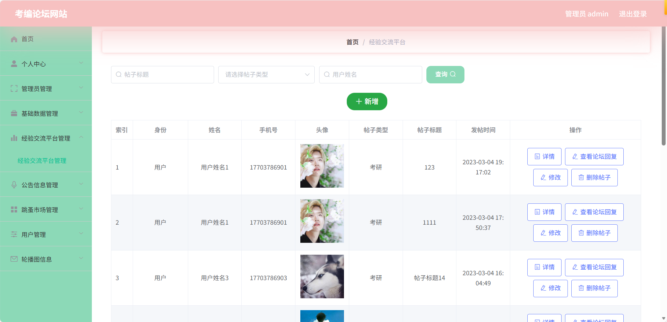Click 修改 for post 1111
This screenshot has width=667, height=322.
(x=550, y=233)
